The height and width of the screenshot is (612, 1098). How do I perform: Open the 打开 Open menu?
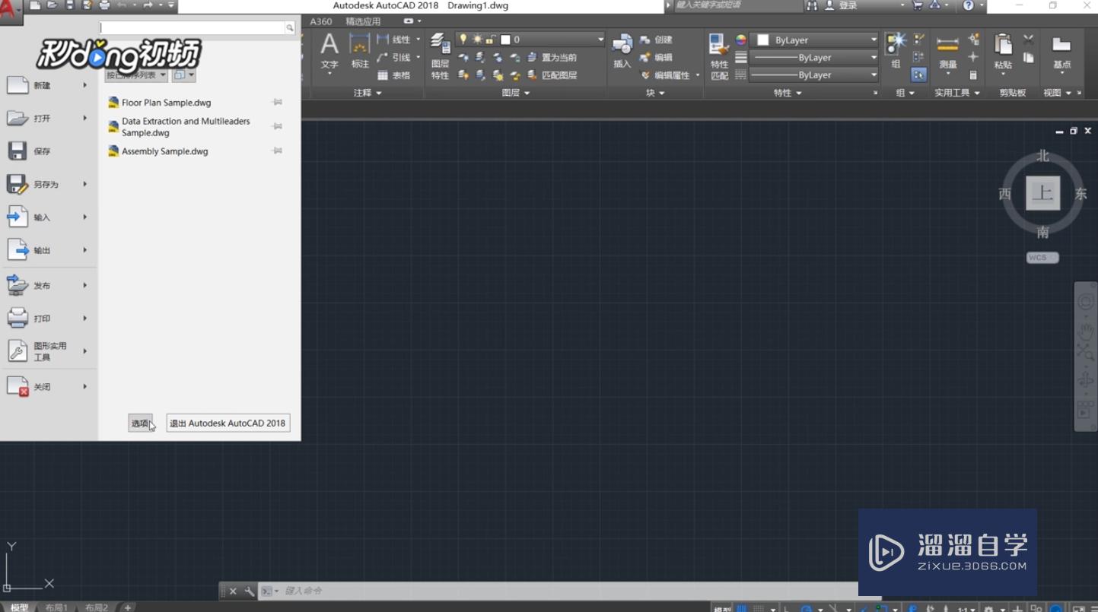click(x=49, y=119)
